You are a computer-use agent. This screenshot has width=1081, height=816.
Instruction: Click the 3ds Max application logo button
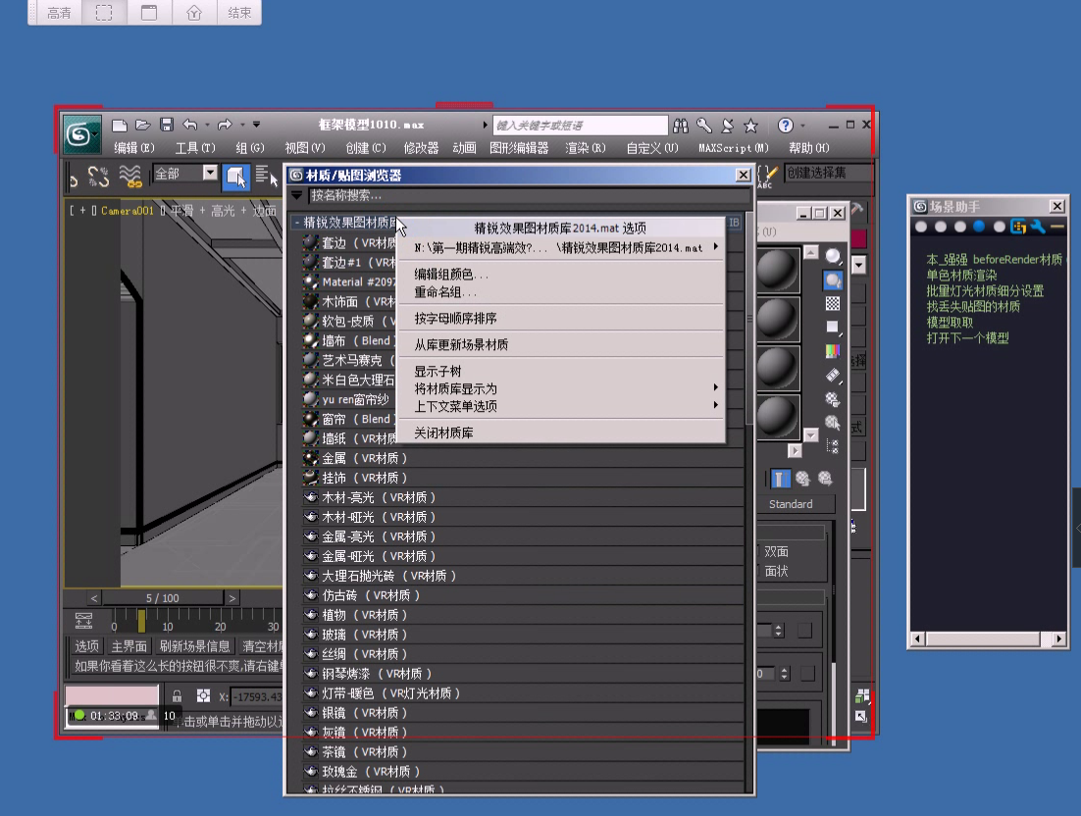[x=82, y=133]
